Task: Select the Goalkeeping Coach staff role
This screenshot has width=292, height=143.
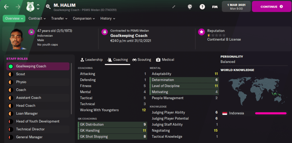Action: point(38,66)
